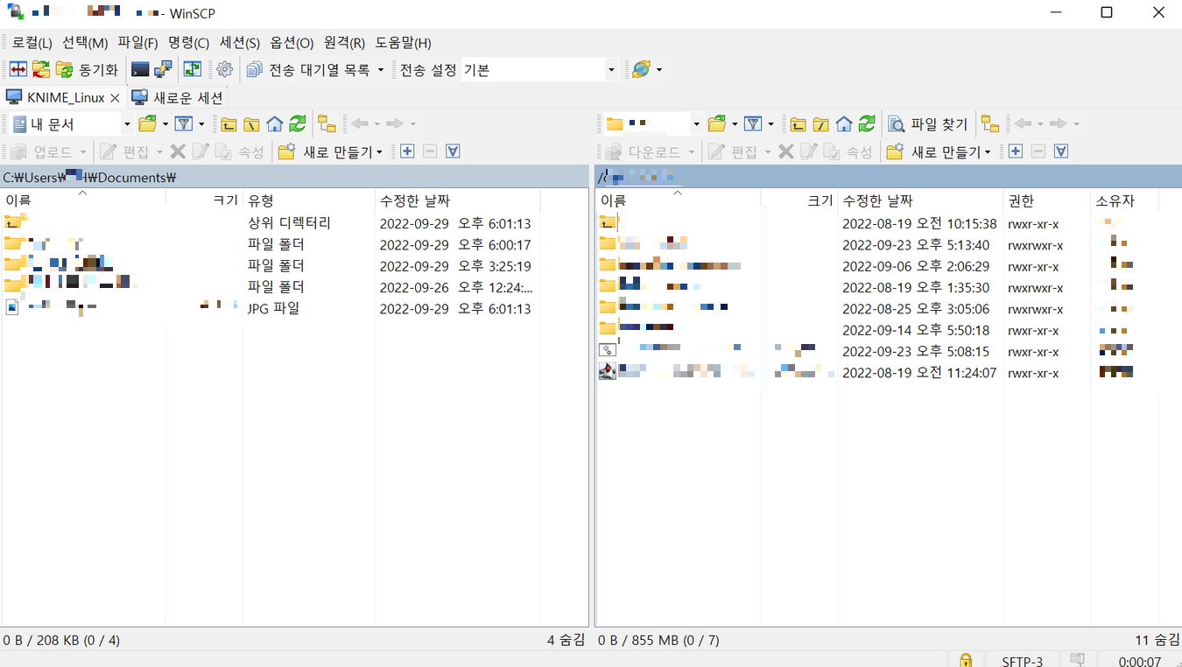Toggle the 동기화 synchronized browsing button
Viewport: 1182px width, 667px height.
click(x=87, y=70)
